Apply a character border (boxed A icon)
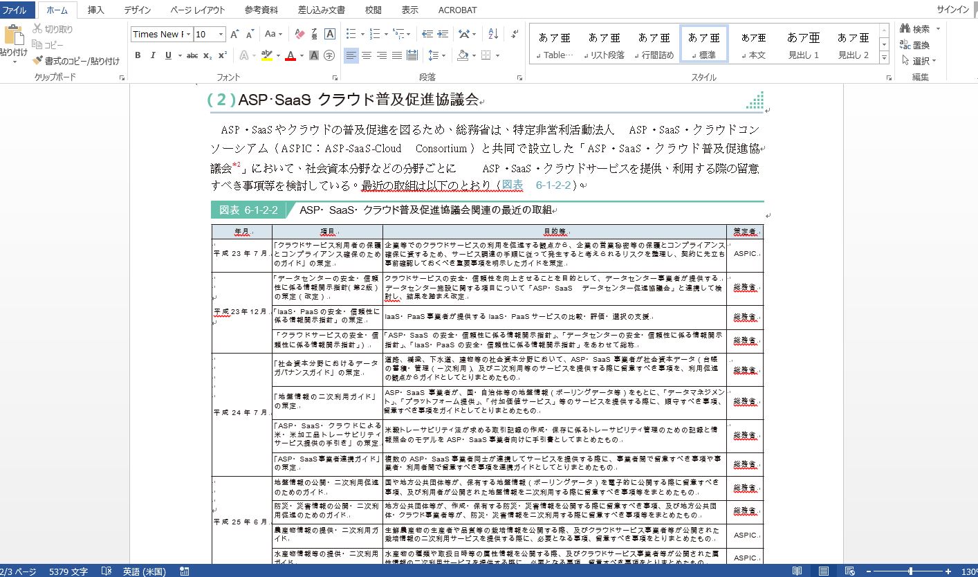978x577 pixels. pyautogui.click(x=330, y=34)
